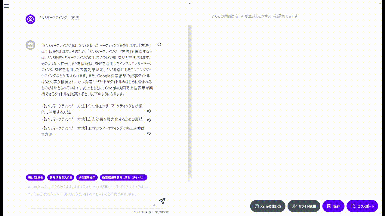Click the chat panel vertical scrollbar
The height and width of the screenshot is (216, 385).
tap(189, 102)
